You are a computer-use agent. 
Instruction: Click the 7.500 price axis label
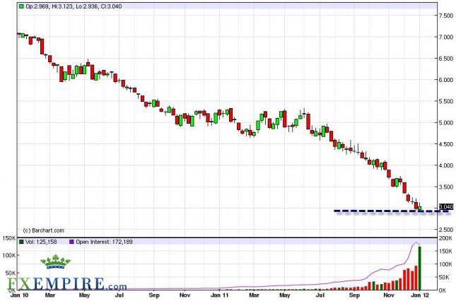tap(446, 16)
